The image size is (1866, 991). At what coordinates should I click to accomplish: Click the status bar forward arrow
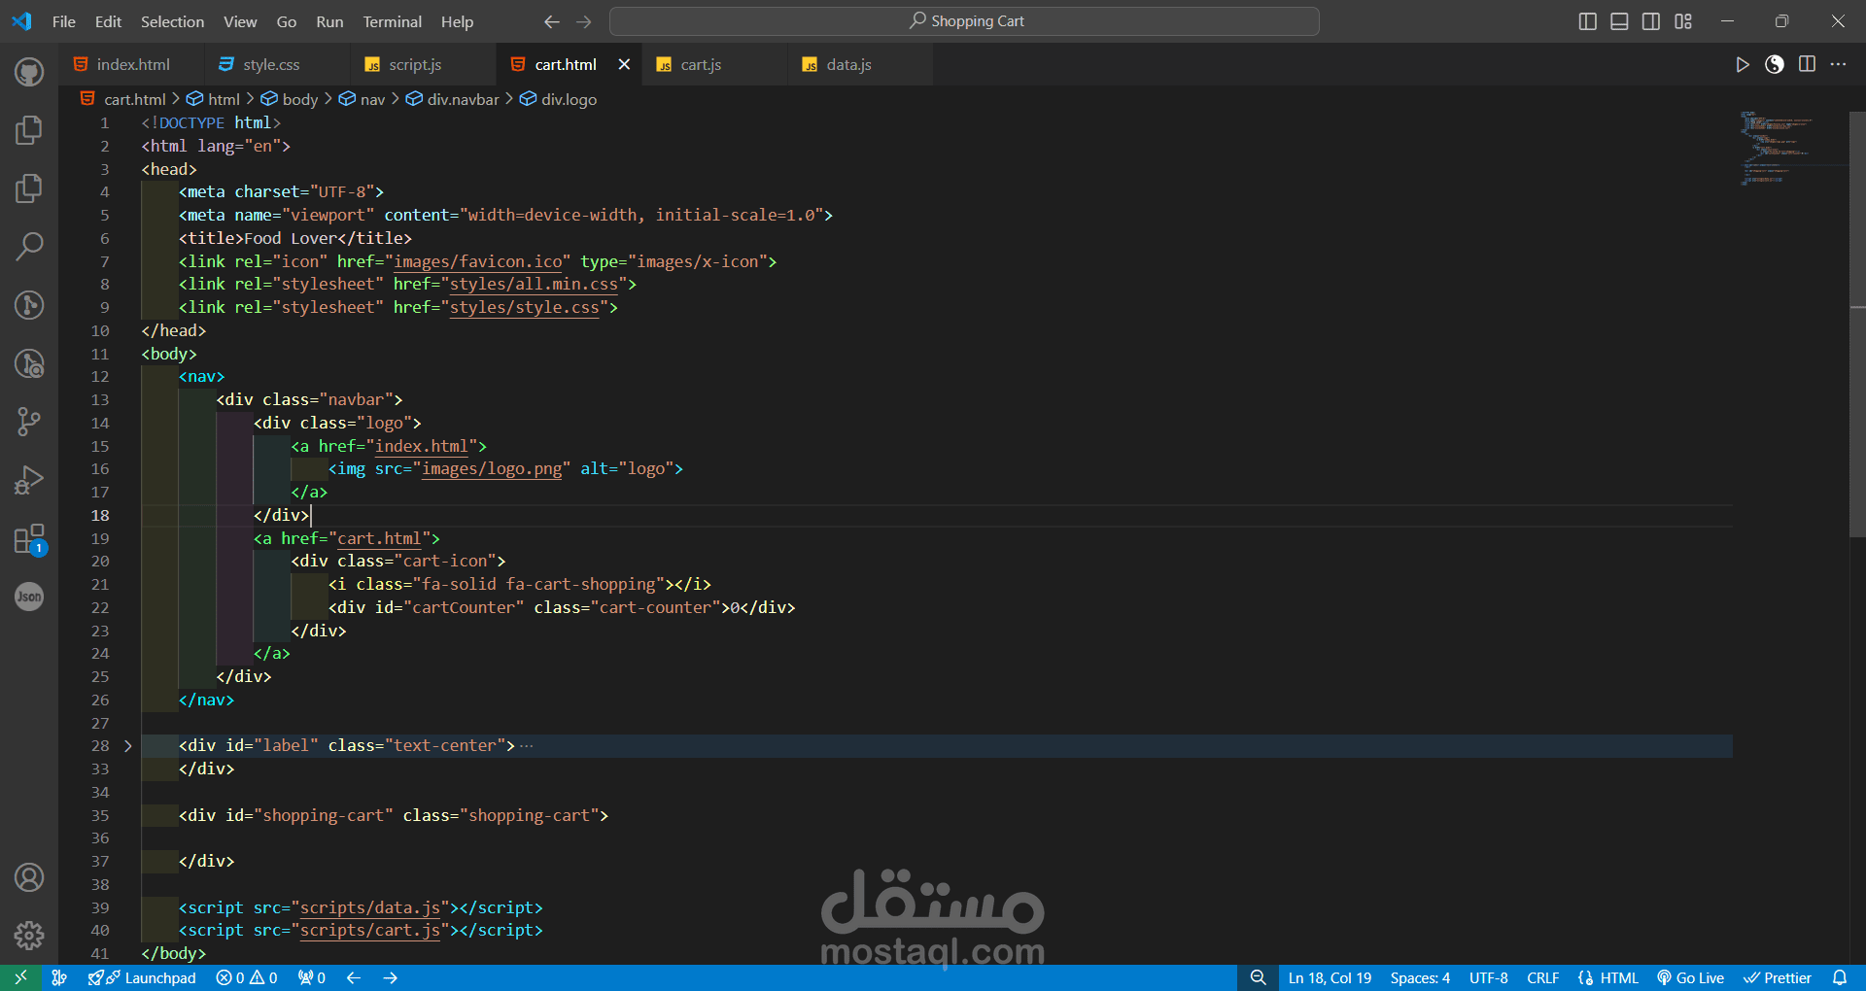click(x=391, y=977)
